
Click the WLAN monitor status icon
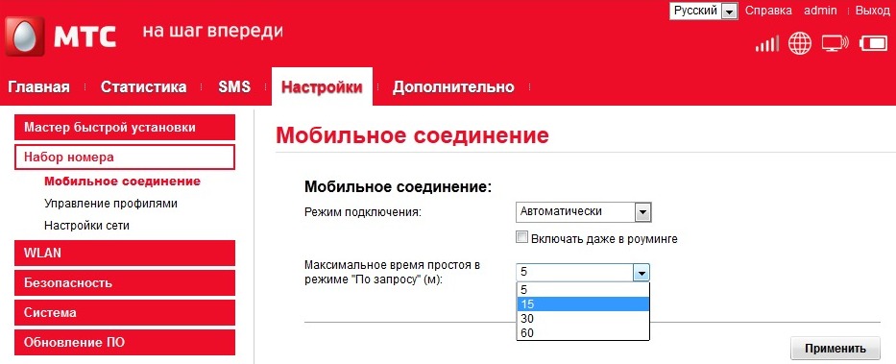tap(835, 43)
